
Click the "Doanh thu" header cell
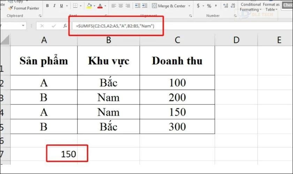(x=177, y=61)
